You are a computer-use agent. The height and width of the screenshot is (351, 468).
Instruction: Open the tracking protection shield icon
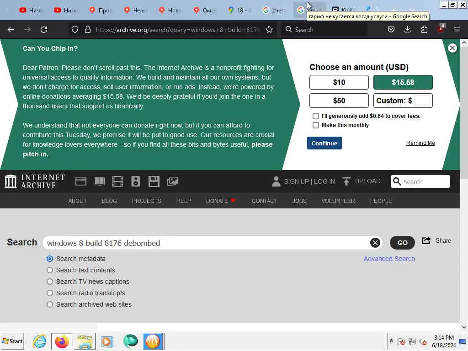[x=75, y=30]
